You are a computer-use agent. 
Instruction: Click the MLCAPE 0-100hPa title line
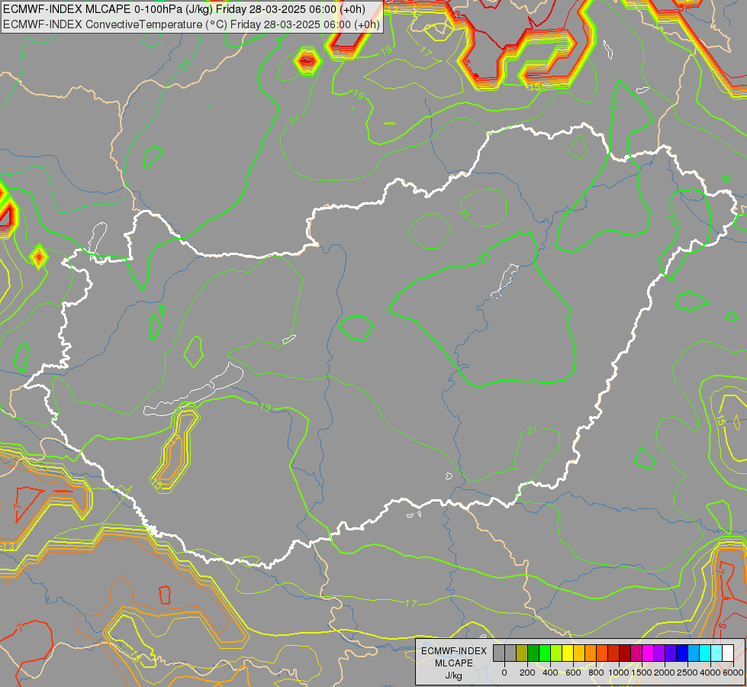tap(185, 9)
